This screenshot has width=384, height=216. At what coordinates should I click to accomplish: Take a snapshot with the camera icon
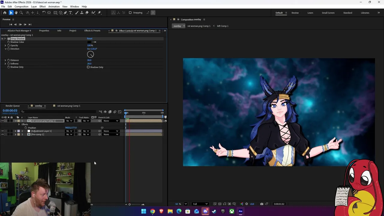click(262, 204)
